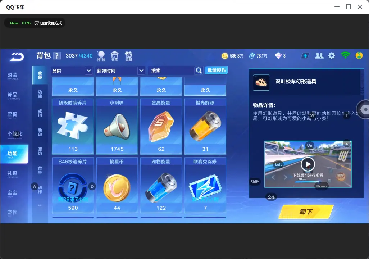This screenshot has width=369, height=259.
Task: Click the 搜索 search input field
Action: [x=171, y=71]
